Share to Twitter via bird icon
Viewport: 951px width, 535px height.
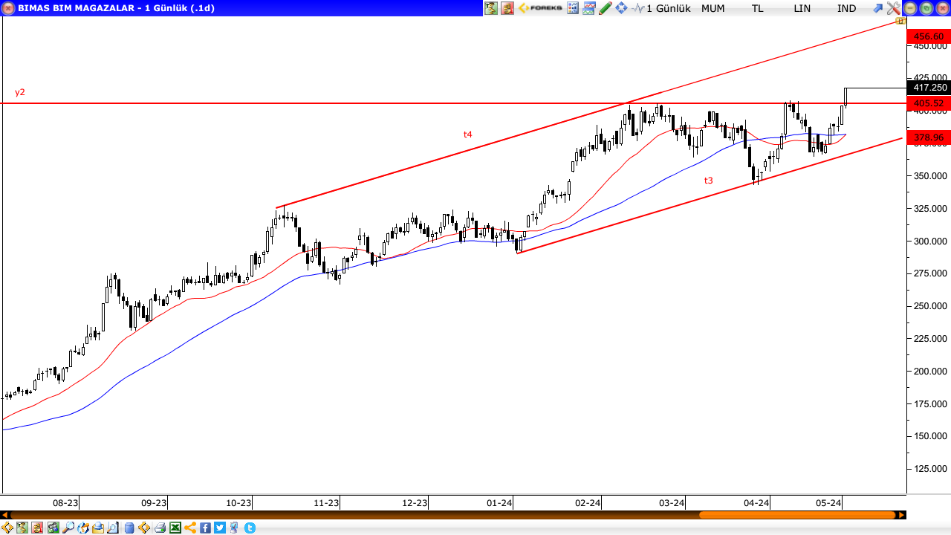click(x=220, y=528)
